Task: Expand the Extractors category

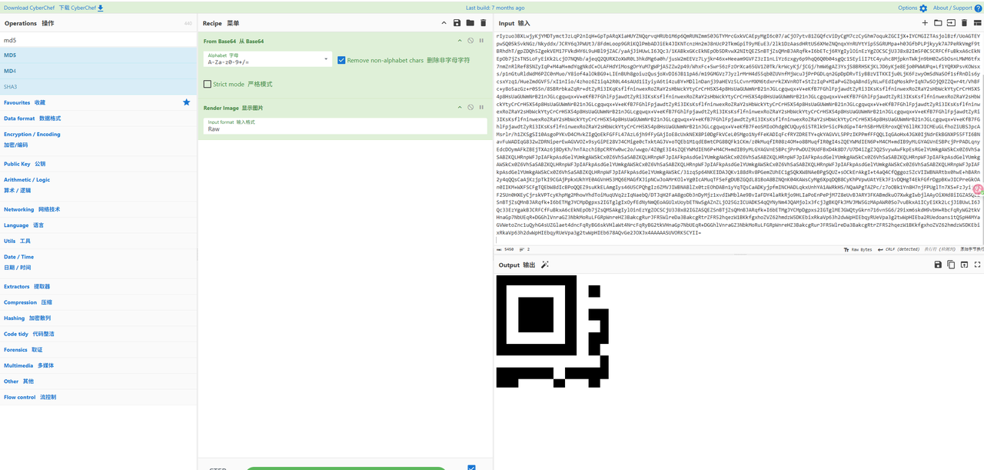Action: tap(98, 286)
